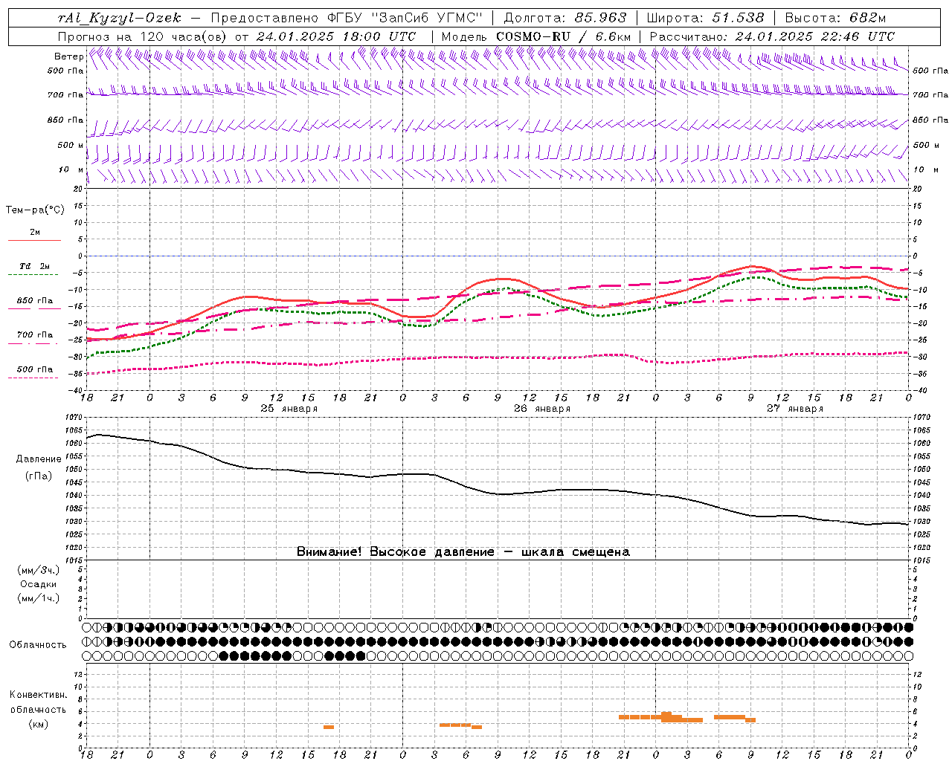Click the '500 гПа' entry in temperature legend
Image resolution: width=952 pixels, height=761 pixels.
point(35,369)
